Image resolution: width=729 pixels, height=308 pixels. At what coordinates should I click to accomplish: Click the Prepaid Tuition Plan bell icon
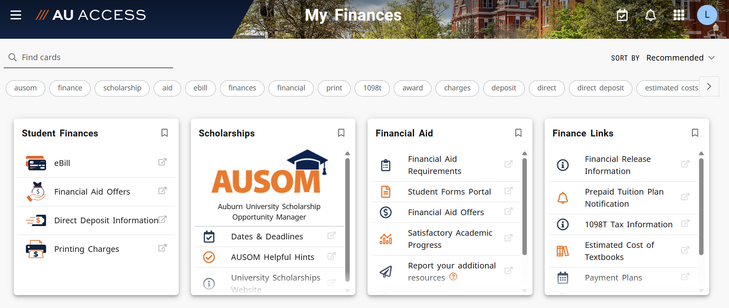(563, 197)
